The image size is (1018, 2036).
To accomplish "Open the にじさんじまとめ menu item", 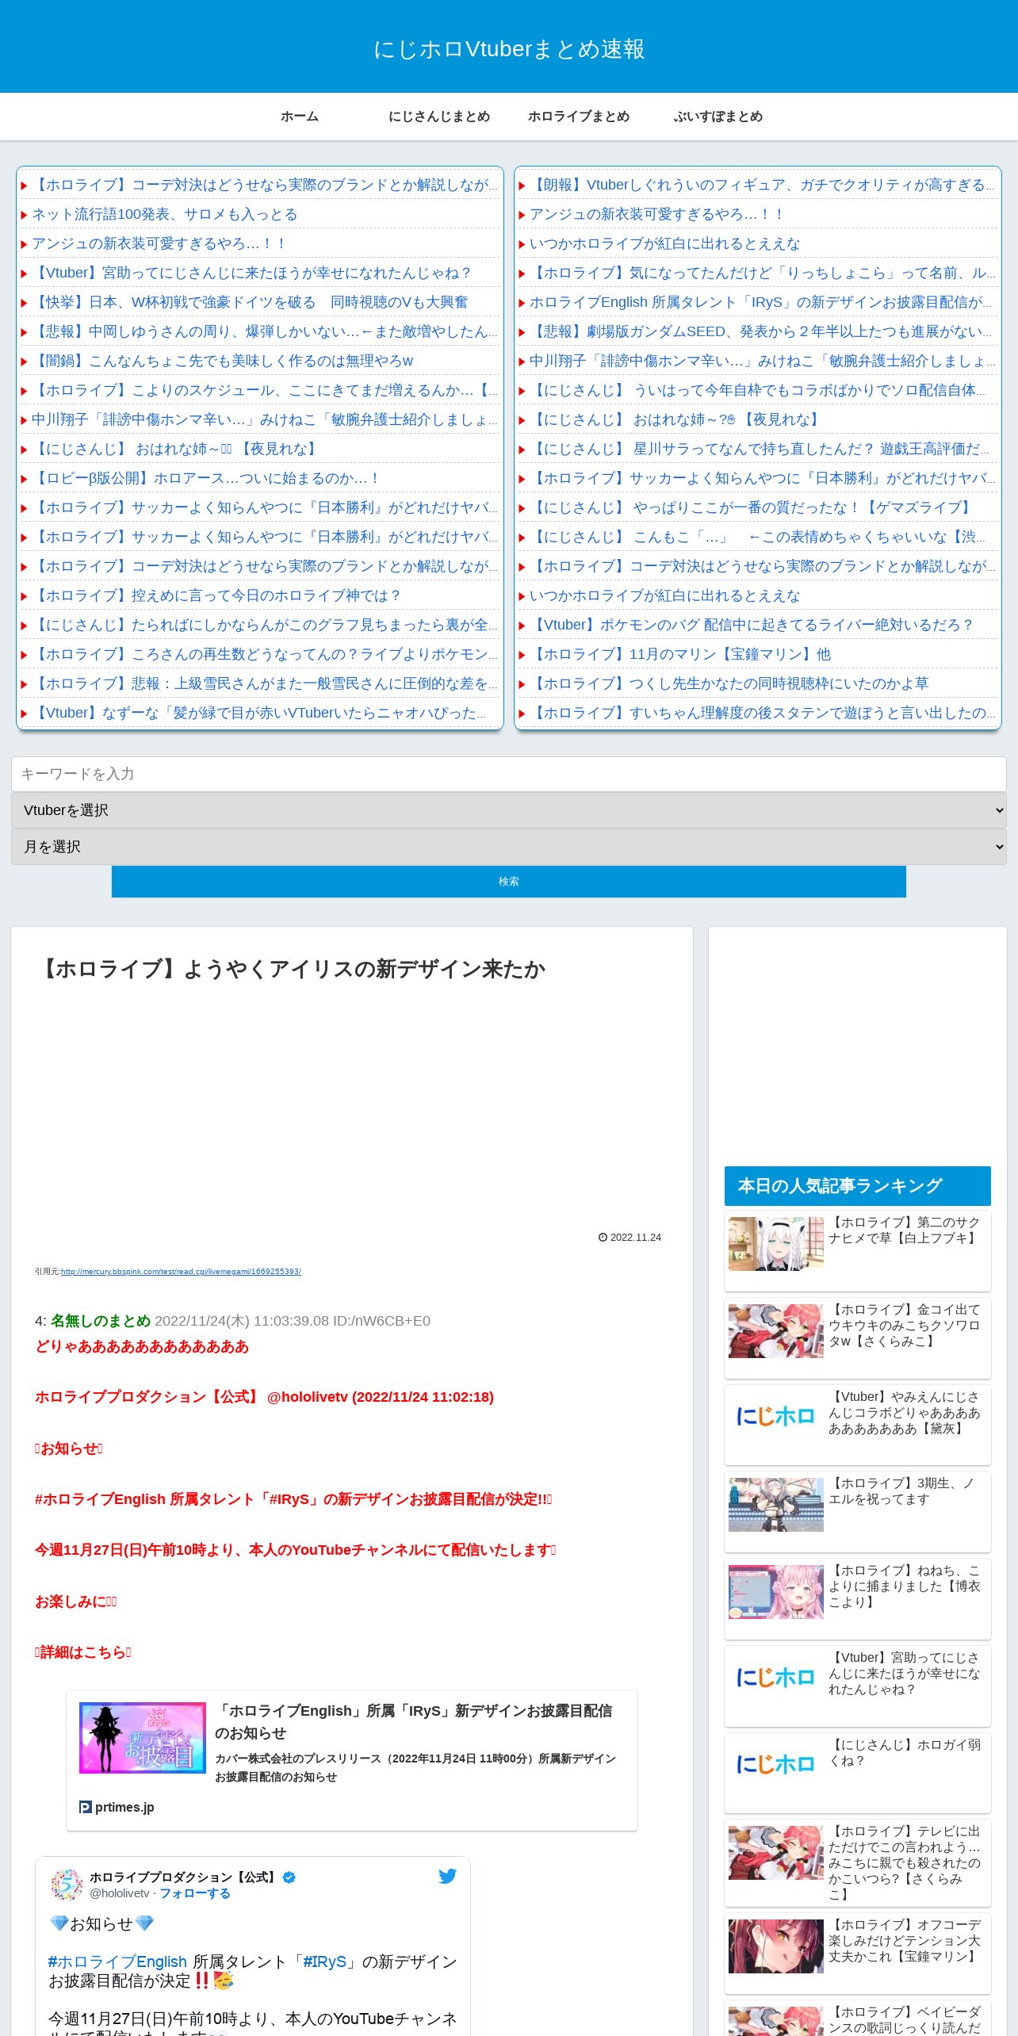I will pyautogui.click(x=439, y=117).
